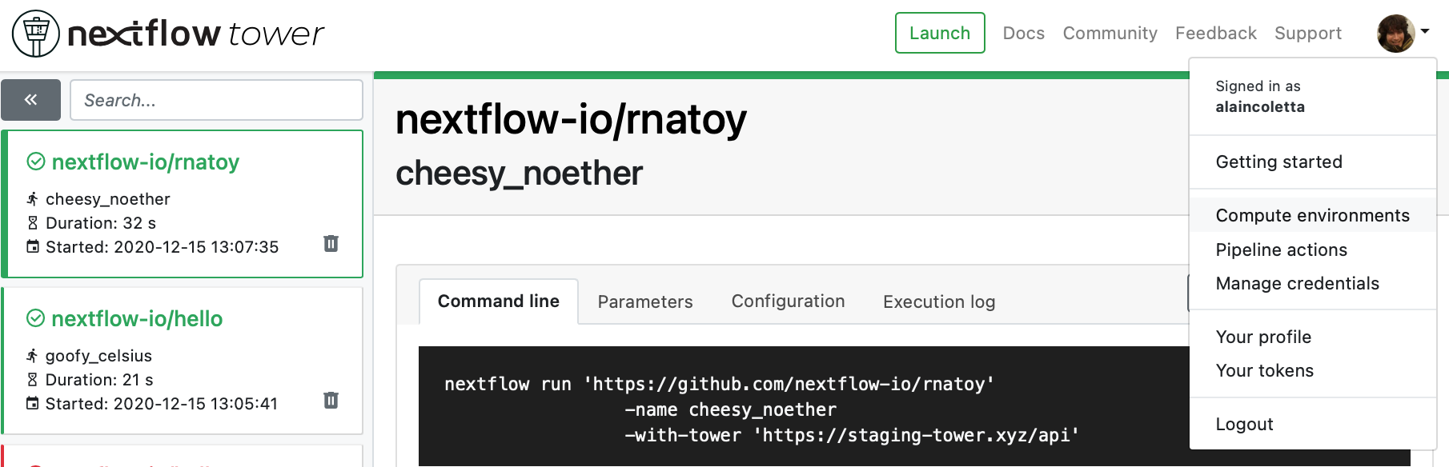Click the nextflow run command line in code block
The width and height of the screenshot is (1449, 467).
click(720, 384)
